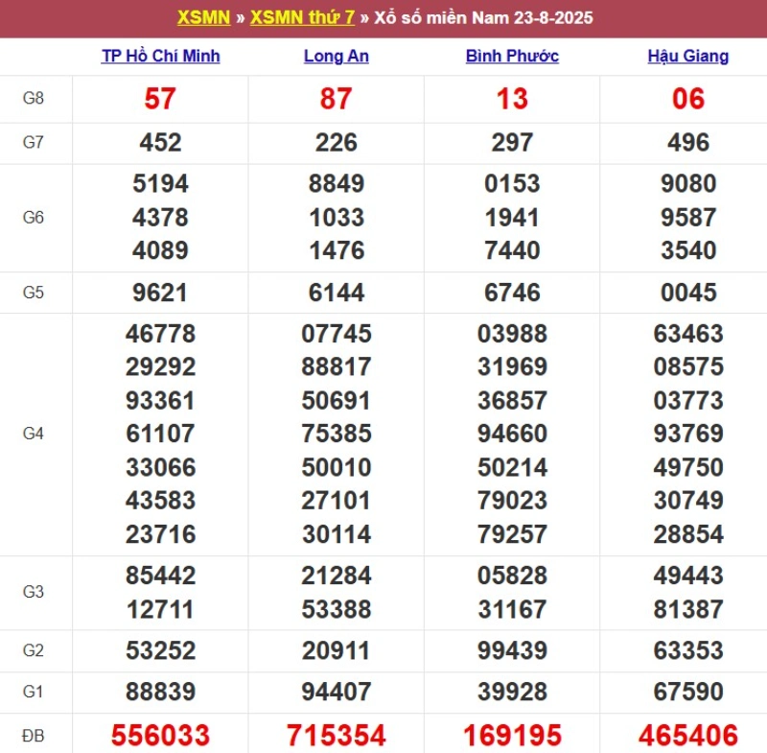Click prize number 57 under TP Hồ Chí Minh
The image size is (767, 753).
pos(161,99)
